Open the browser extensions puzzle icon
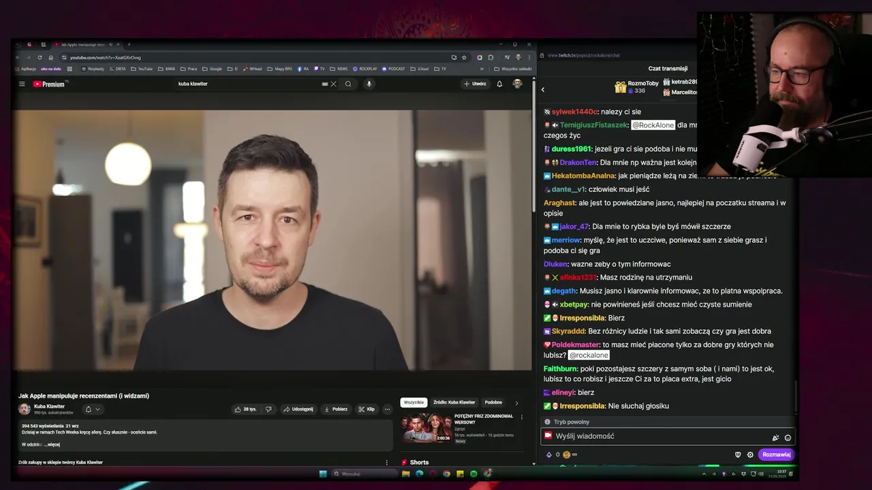Image resolution: width=872 pixels, height=490 pixels. click(490, 57)
